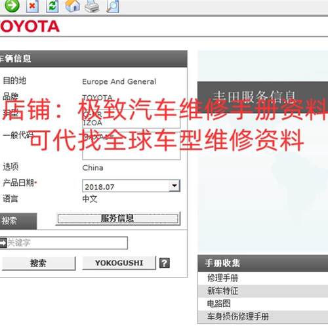The image size is (328, 328).
Task: Select the 车辆信息 panel header
Action: (93, 59)
